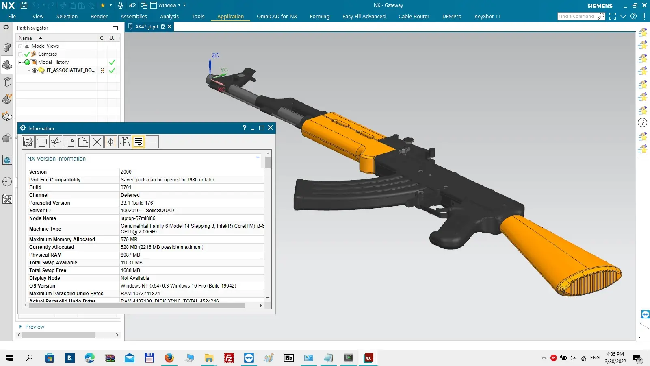650x366 pixels.
Task: Print the Information window contents
Action: click(x=42, y=142)
